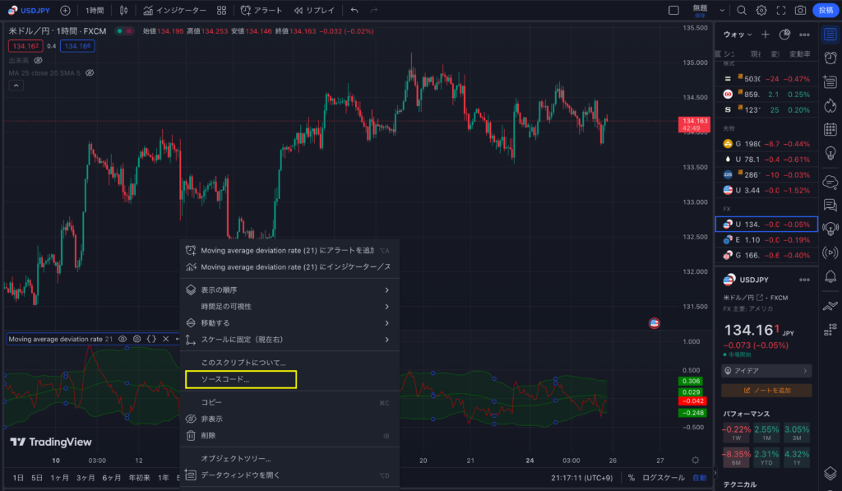Open the data window sidebar icon
Image resolution: width=842 pixels, height=491 pixels.
coord(830,81)
